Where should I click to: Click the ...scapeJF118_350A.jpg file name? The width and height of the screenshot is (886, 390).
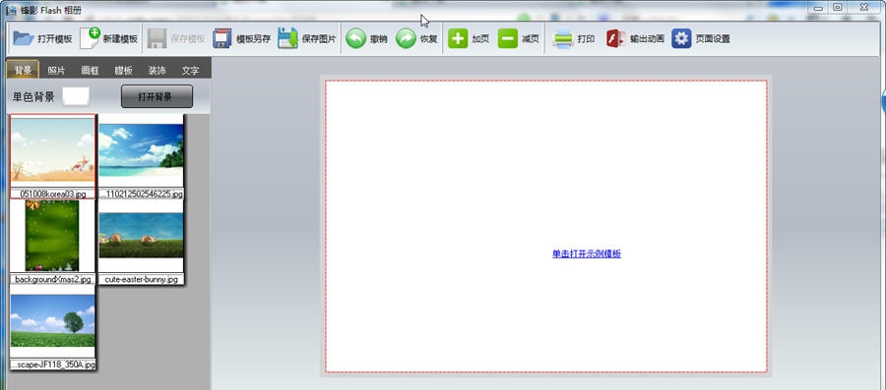[52, 364]
